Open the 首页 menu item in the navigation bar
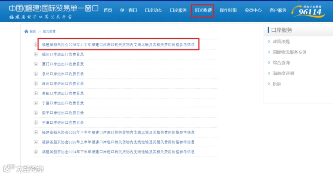 pos(108,10)
